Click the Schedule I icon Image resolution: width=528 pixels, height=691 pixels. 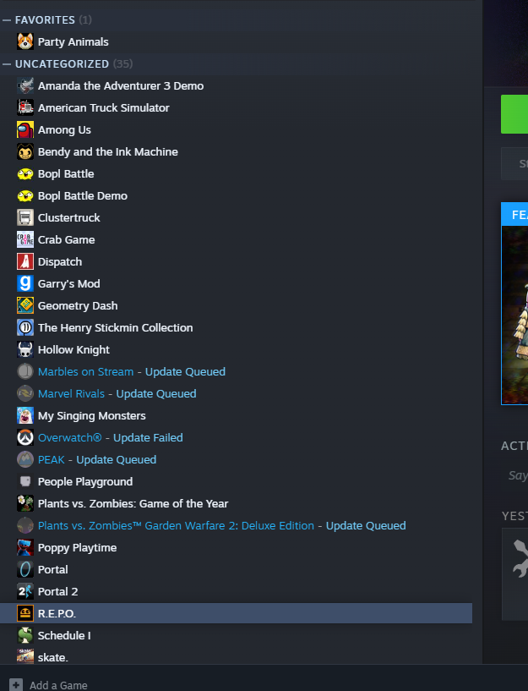[x=25, y=635]
